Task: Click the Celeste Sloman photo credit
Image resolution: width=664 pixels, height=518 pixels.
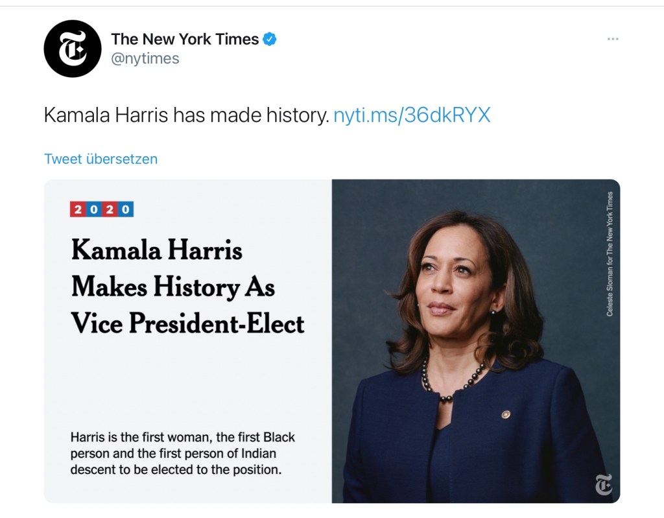Action: 610,254
